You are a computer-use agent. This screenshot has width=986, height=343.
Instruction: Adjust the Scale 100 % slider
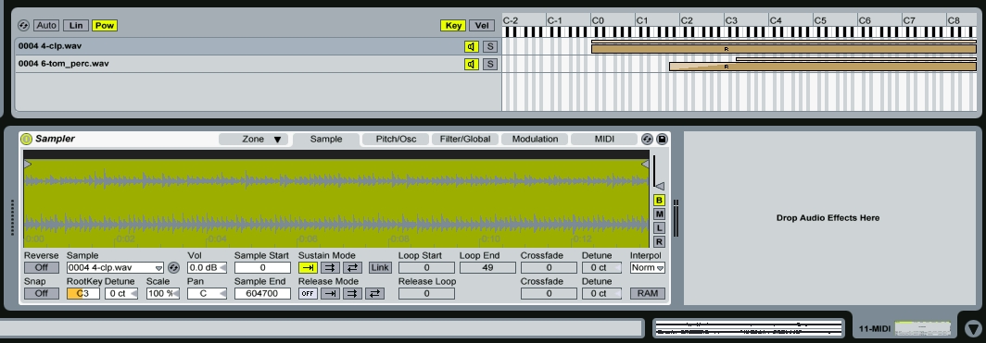(x=163, y=293)
